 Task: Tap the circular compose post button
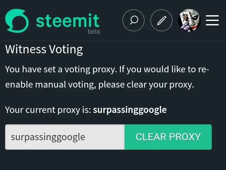pyautogui.click(x=161, y=20)
